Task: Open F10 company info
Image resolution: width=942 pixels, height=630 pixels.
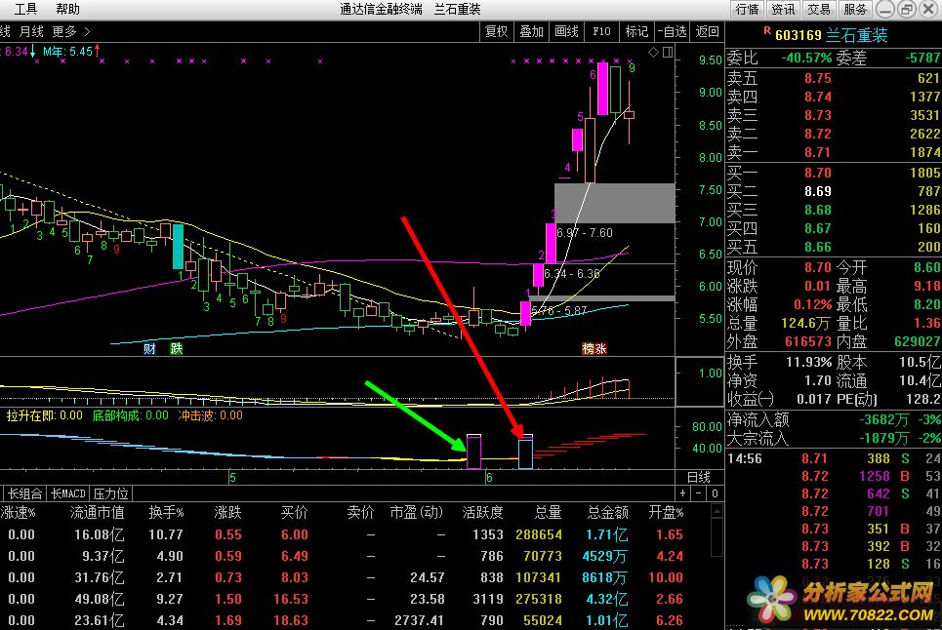Action: (601, 32)
